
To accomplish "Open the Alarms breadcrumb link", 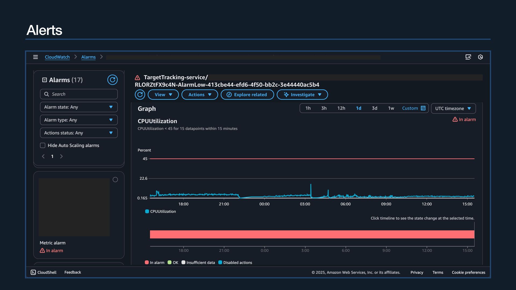I will 88,57.
